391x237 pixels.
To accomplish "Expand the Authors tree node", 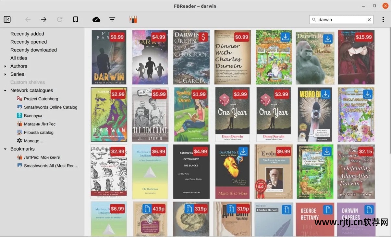I will click(x=5, y=66).
